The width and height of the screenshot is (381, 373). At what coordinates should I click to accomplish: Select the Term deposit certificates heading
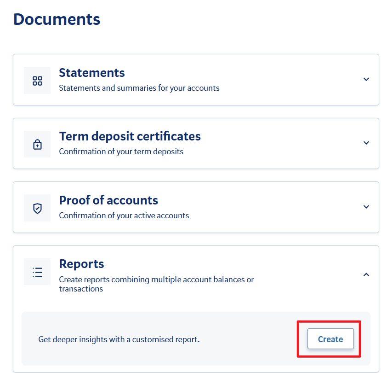pyautogui.click(x=130, y=136)
